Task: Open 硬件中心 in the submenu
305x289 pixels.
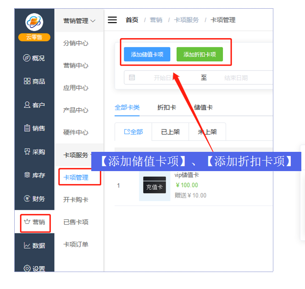Action: pyautogui.click(x=76, y=132)
